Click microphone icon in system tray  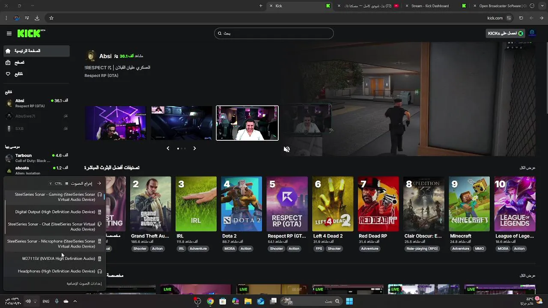point(57,301)
